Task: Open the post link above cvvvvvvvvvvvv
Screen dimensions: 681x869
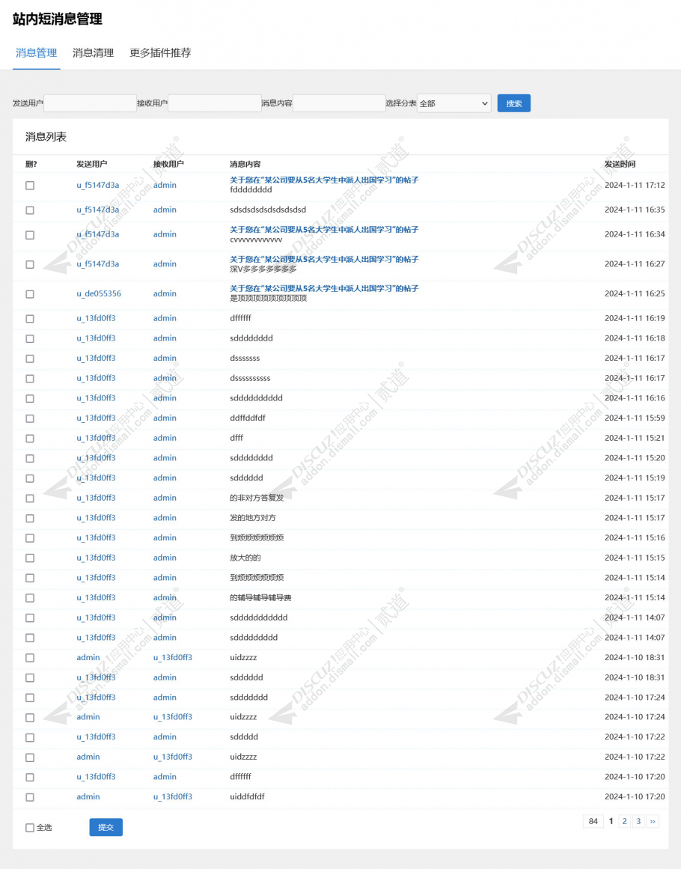Action: (x=324, y=230)
